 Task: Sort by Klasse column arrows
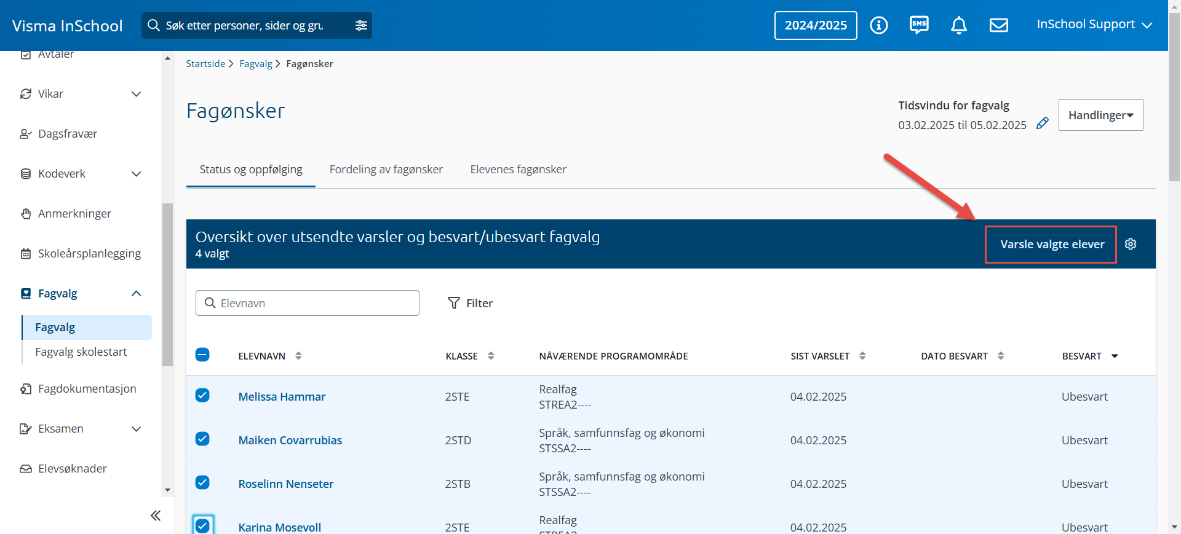[491, 356]
